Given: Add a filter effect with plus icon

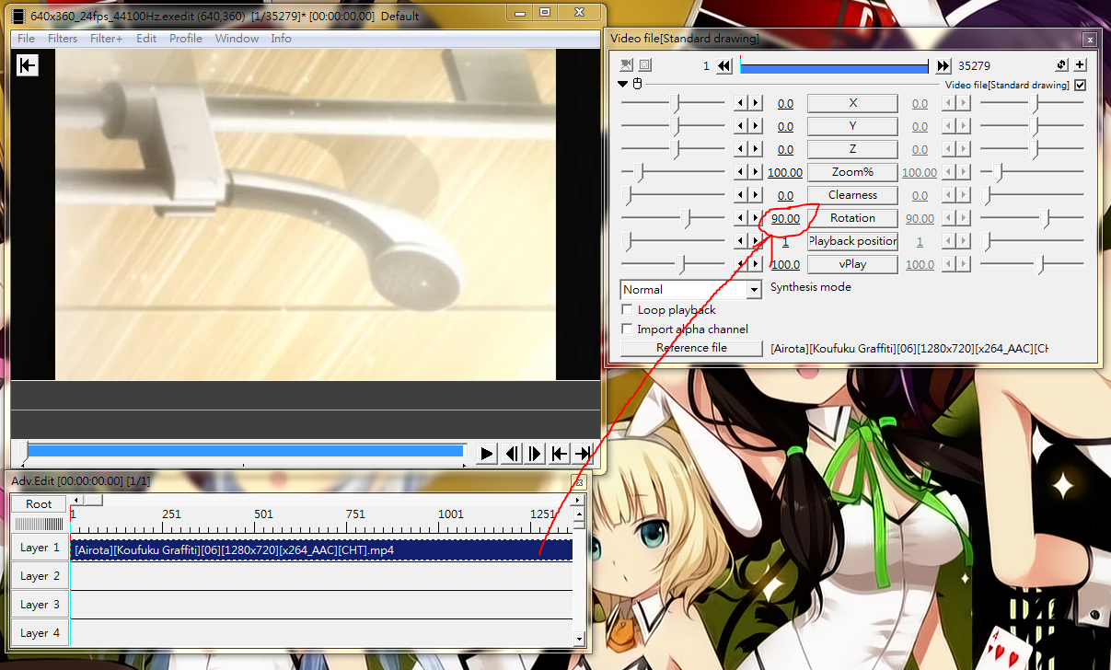Looking at the screenshot, I should click(x=1080, y=65).
